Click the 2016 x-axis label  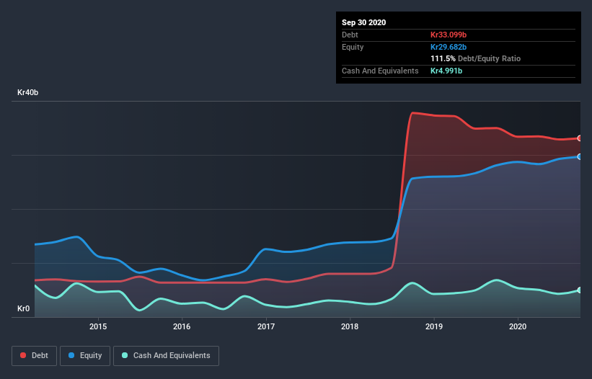click(x=182, y=326)
